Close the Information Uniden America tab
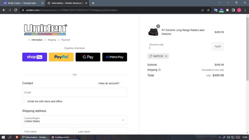The image size is (249, 140). click(86, 3)
